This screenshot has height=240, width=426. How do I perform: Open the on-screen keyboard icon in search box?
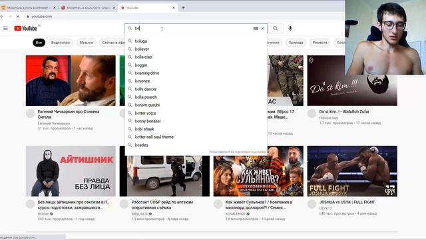pyautogui.click(x=256, y=28)
